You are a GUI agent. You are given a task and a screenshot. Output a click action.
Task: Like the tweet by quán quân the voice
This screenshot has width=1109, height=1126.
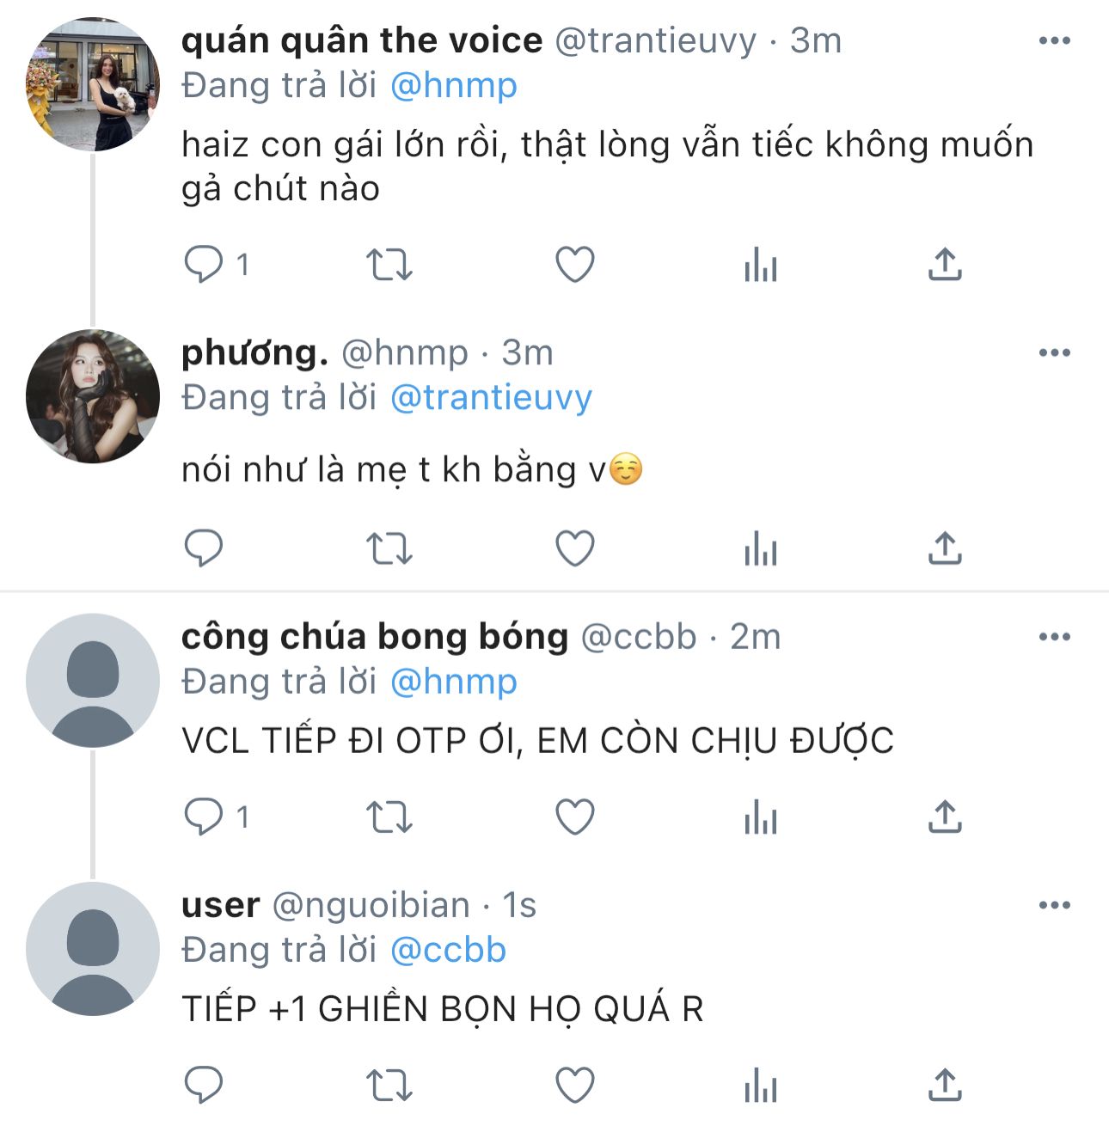click(x=575, y=264)
